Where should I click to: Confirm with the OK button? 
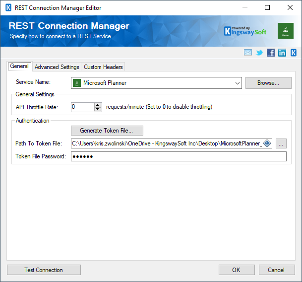[237, 270]
